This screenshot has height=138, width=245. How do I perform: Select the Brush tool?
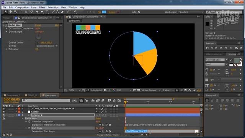tap(53, 12)
